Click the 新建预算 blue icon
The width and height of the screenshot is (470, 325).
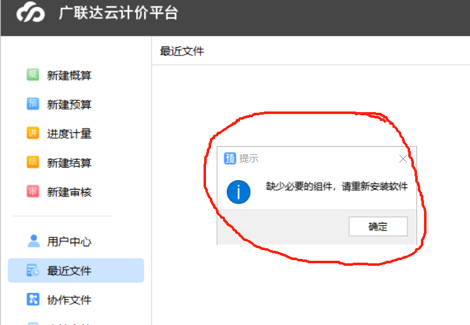(x=33, y=104)
